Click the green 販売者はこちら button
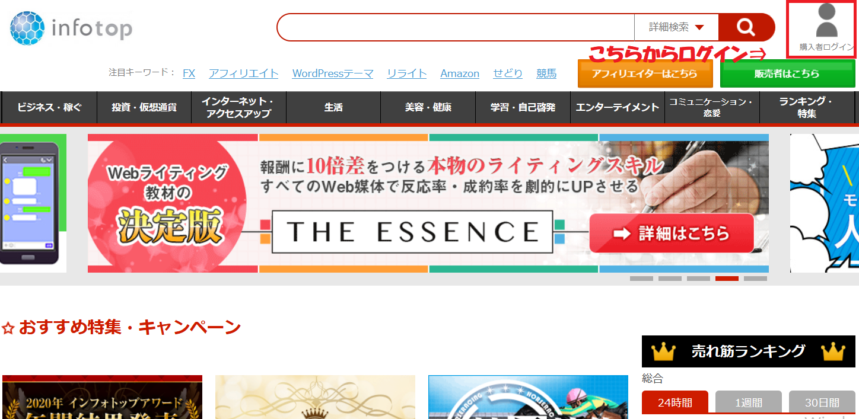Screen dimensions: 859x419 click(787, 73)
